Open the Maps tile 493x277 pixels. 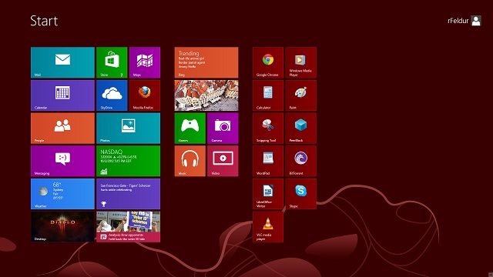coord(145,62)
